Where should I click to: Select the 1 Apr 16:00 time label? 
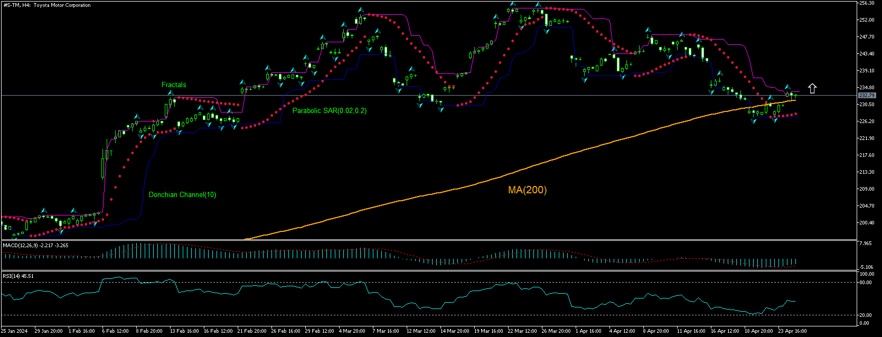click(588, 331)
